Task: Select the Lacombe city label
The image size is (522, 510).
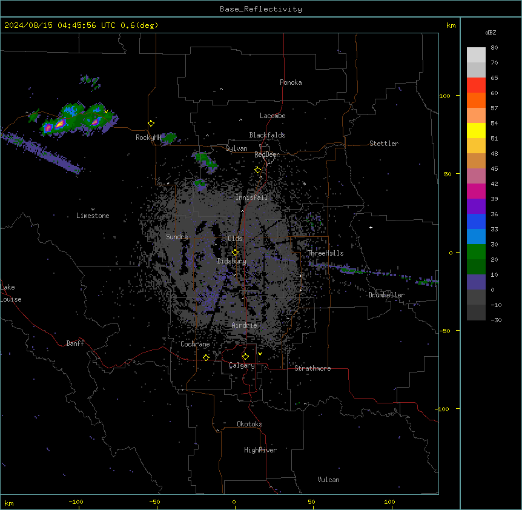Action: click(273, 116)
